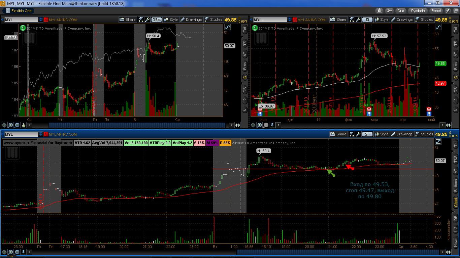Select the TS sidebar tab on 15m chart

245,43
